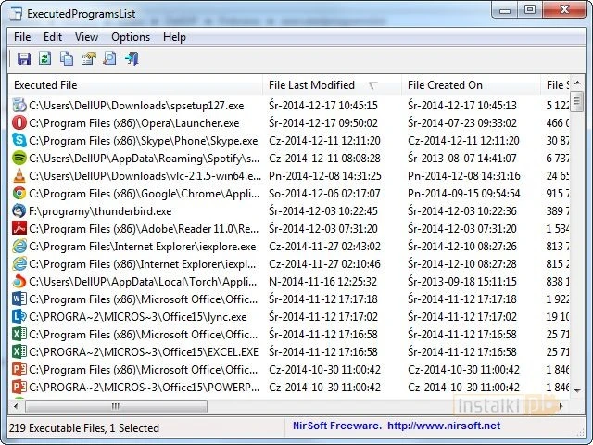
Task: Sort by Executed File column header
Action: (46, 85)
